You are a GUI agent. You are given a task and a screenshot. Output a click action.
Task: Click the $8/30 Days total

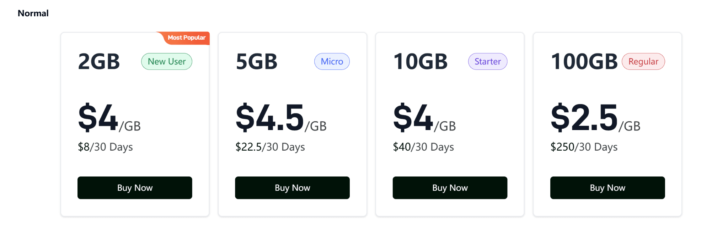pos(105,147)
